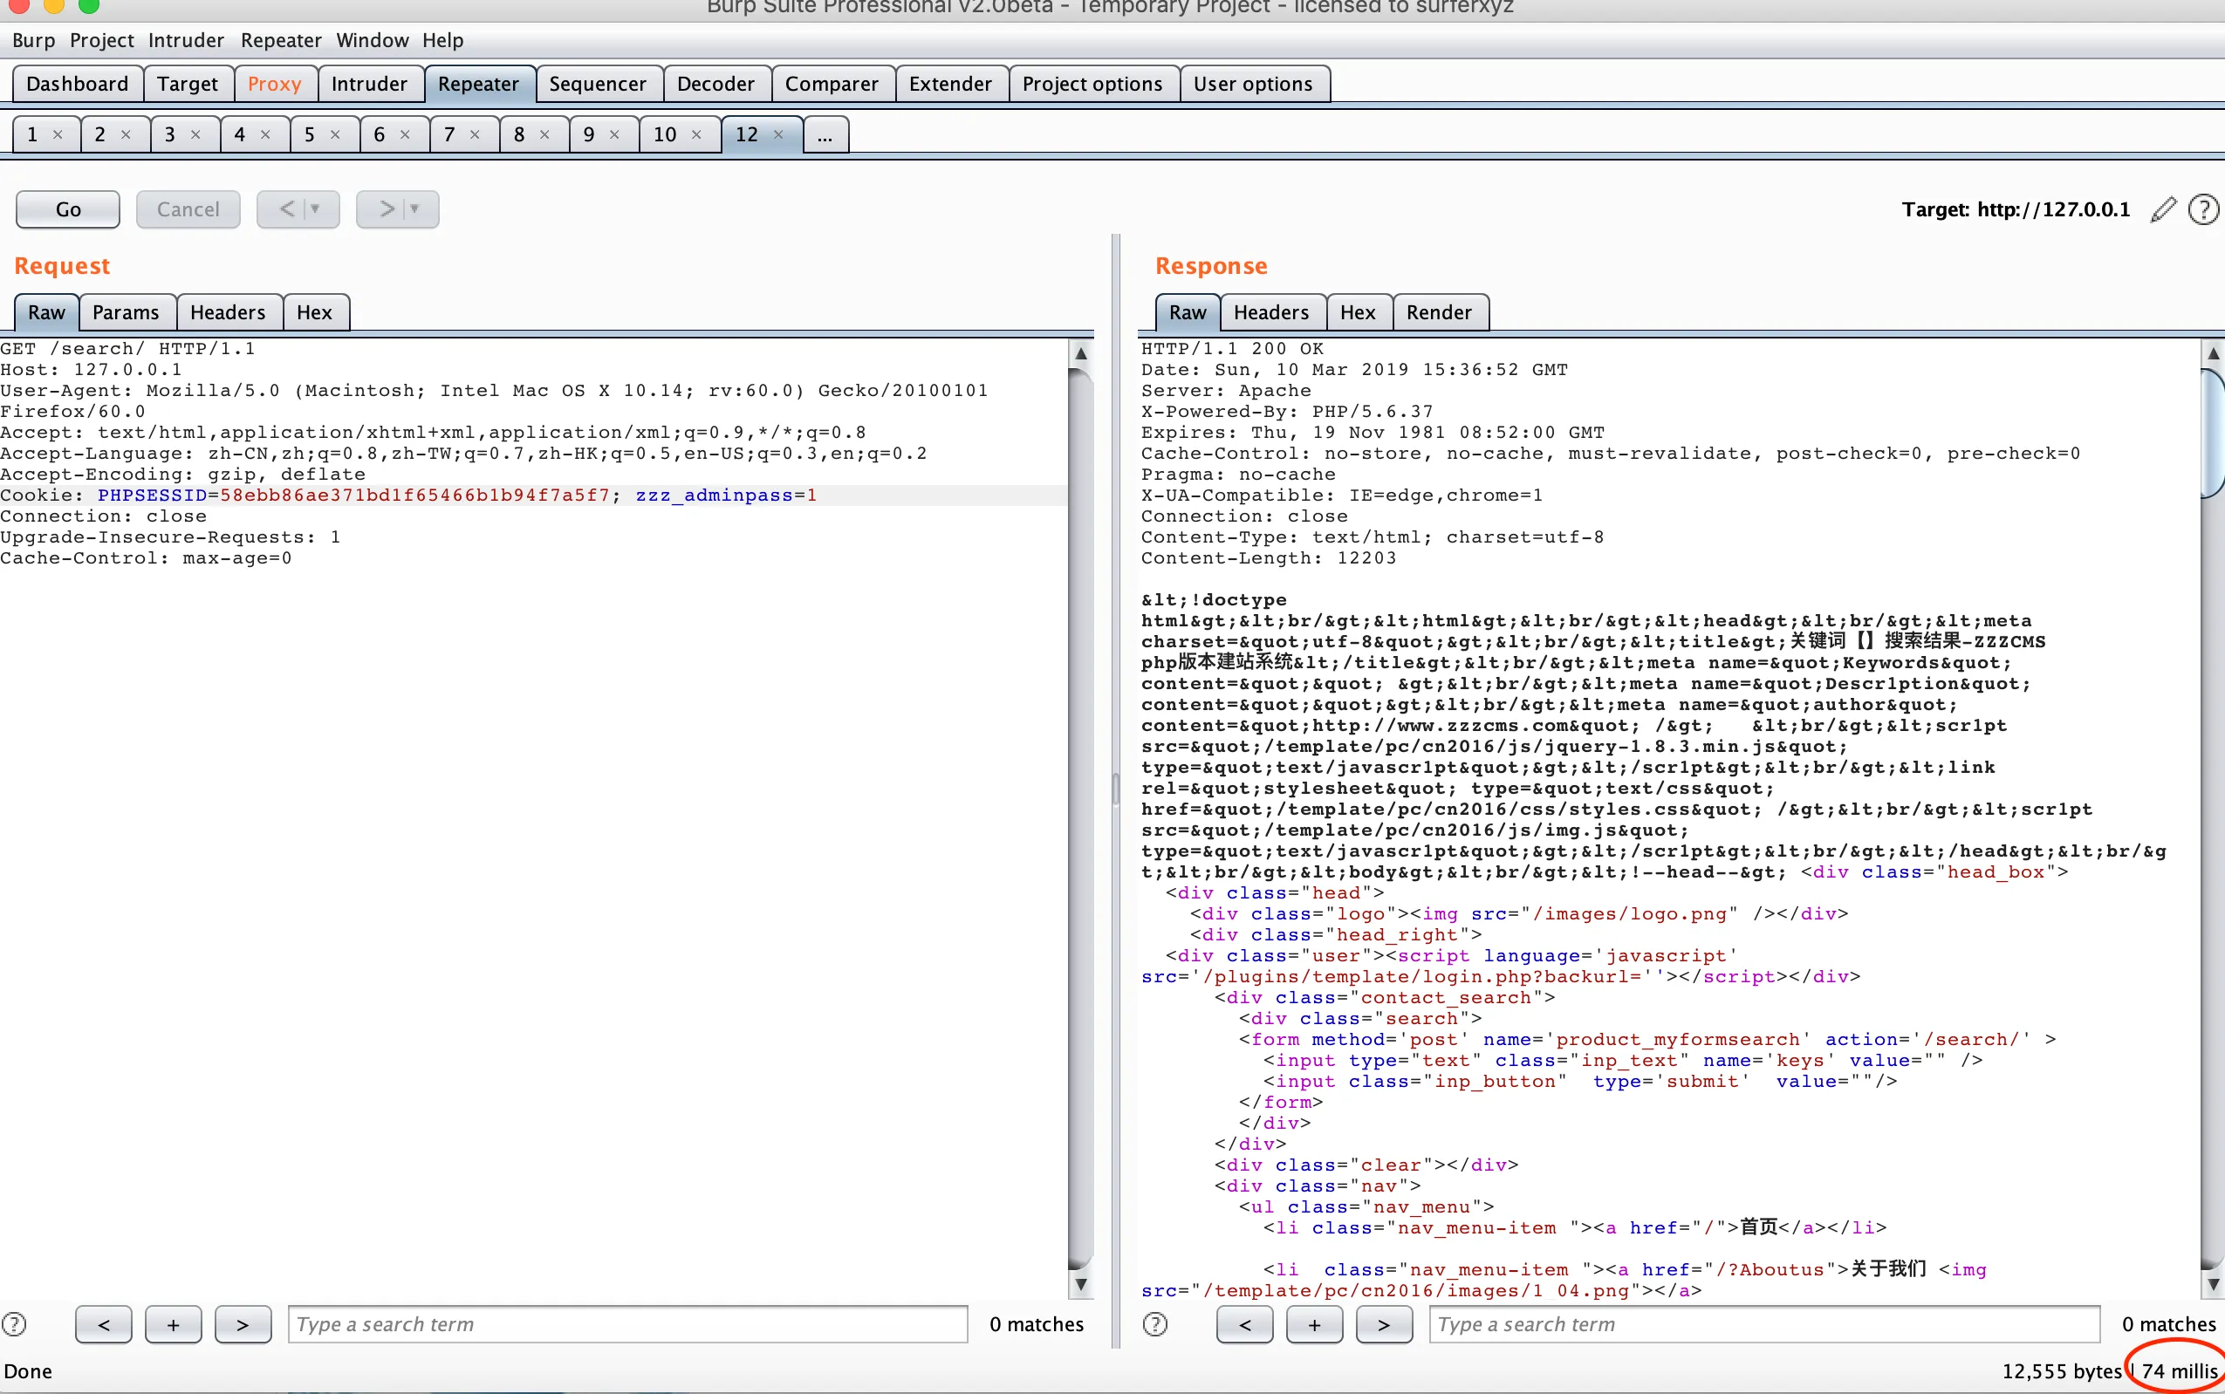Viewport: 2225px width, 1394px height.
Task: Go to previous match in request search
Action: [103, 1324]
